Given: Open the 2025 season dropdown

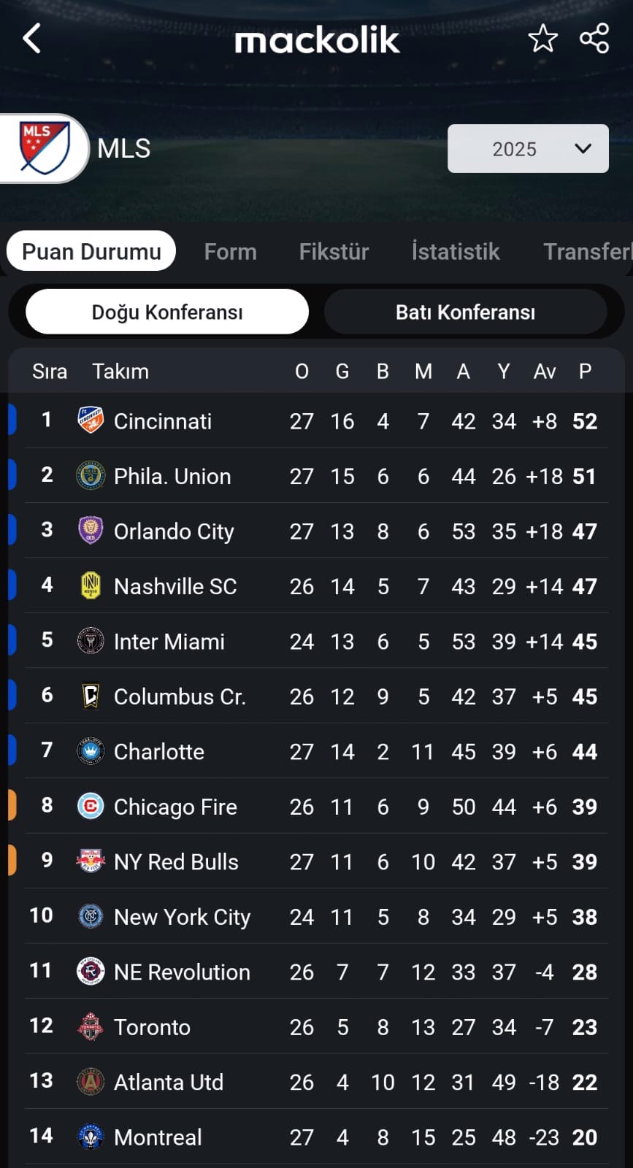Looking at the screenshot, I should [x=528, y=149].
